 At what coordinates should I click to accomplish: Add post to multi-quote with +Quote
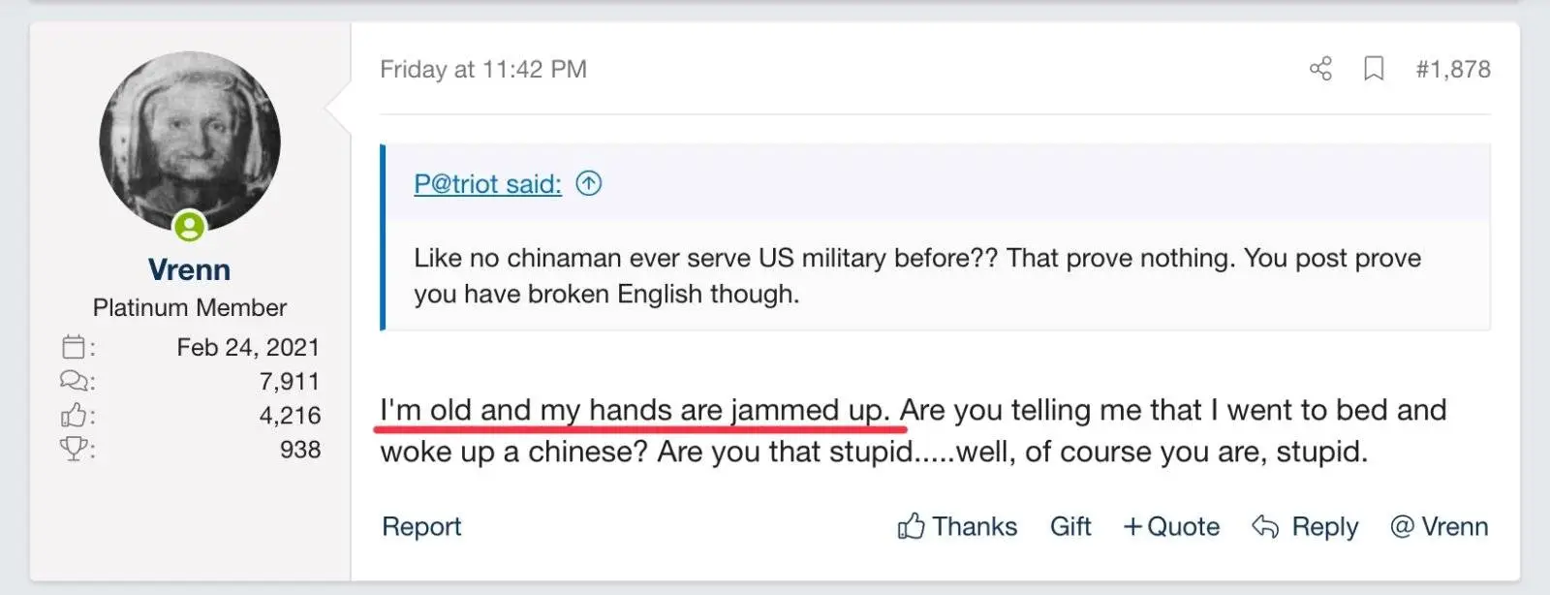[x=1171, y=526]
